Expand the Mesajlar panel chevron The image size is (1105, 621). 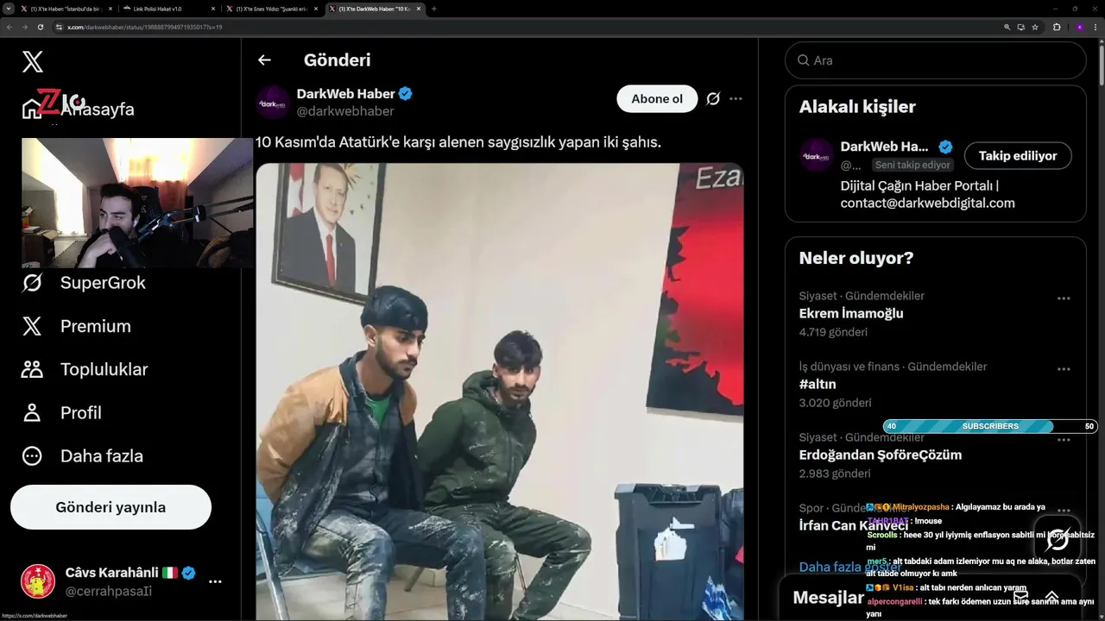click(x=1051, y=596)
